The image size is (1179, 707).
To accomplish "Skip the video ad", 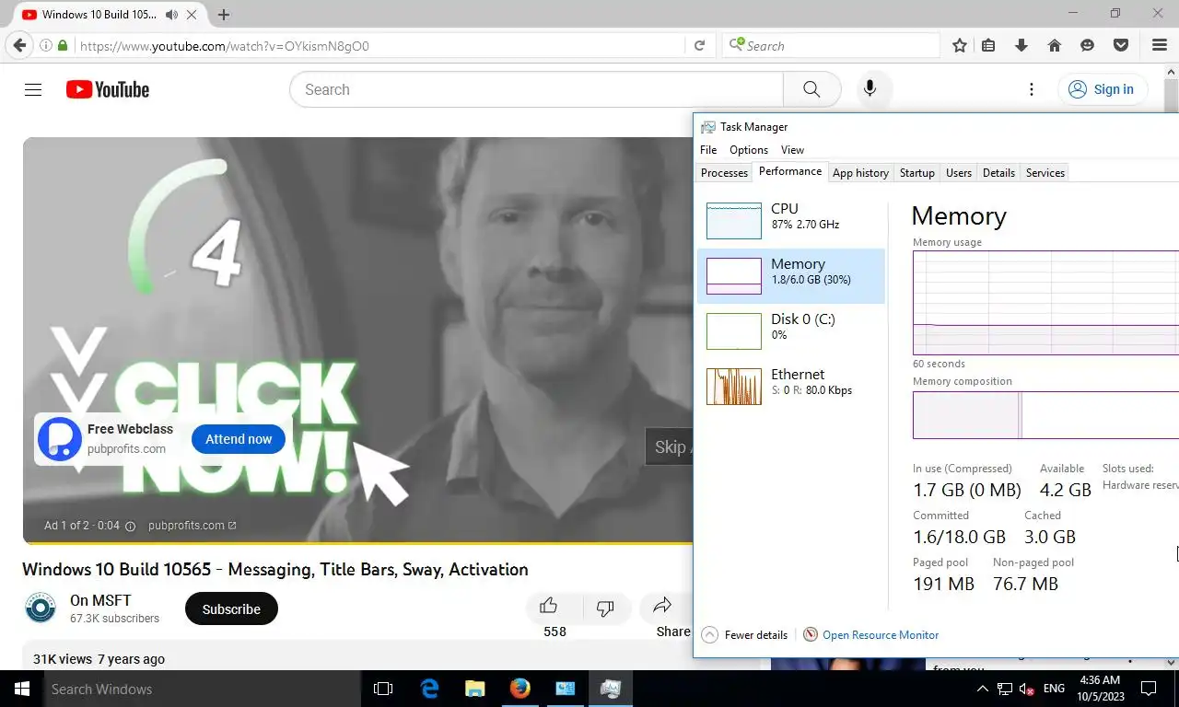I will coord(670,447).
